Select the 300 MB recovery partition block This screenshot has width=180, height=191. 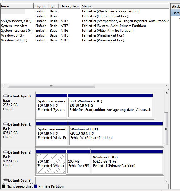(51, 162)
